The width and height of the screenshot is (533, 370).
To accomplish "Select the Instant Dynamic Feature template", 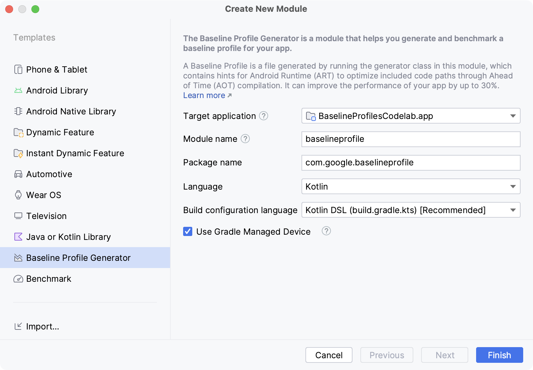I will pyautogui.click(x=75, y=153).
